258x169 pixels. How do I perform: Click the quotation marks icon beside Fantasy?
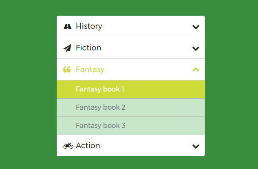click(67, 69)
